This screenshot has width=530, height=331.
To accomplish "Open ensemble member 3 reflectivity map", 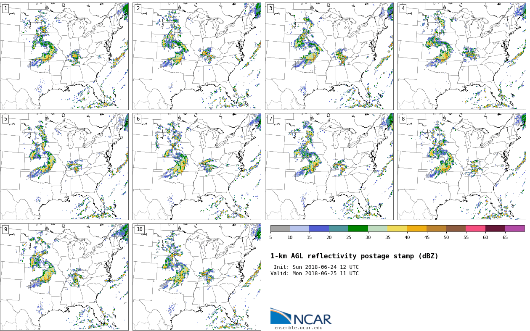I will click(329, 56).
